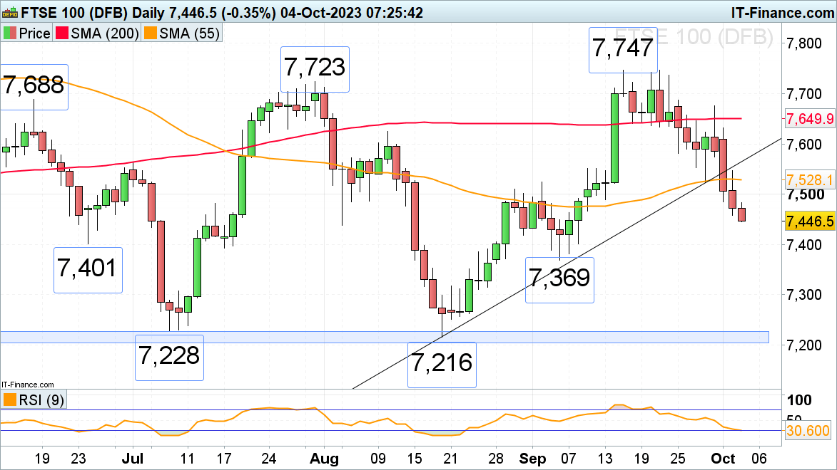Click the blue 7,216-7,228 support zone band
837x470 pixels.
tap(385, 337)
